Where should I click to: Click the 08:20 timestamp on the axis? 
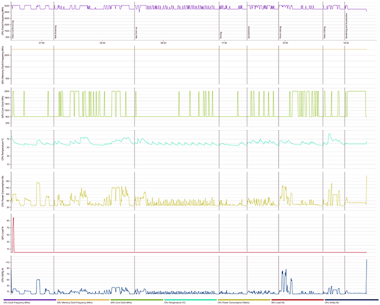coord(163,42)
